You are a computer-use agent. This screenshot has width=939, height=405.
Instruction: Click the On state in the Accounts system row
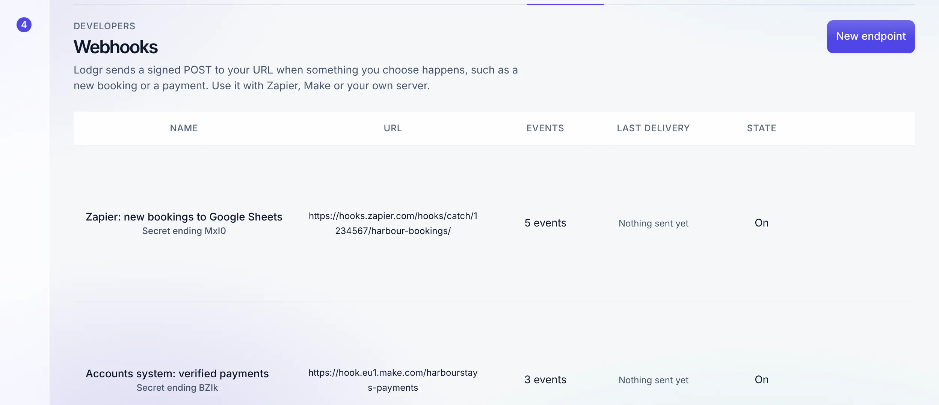[x=762, y=379]
